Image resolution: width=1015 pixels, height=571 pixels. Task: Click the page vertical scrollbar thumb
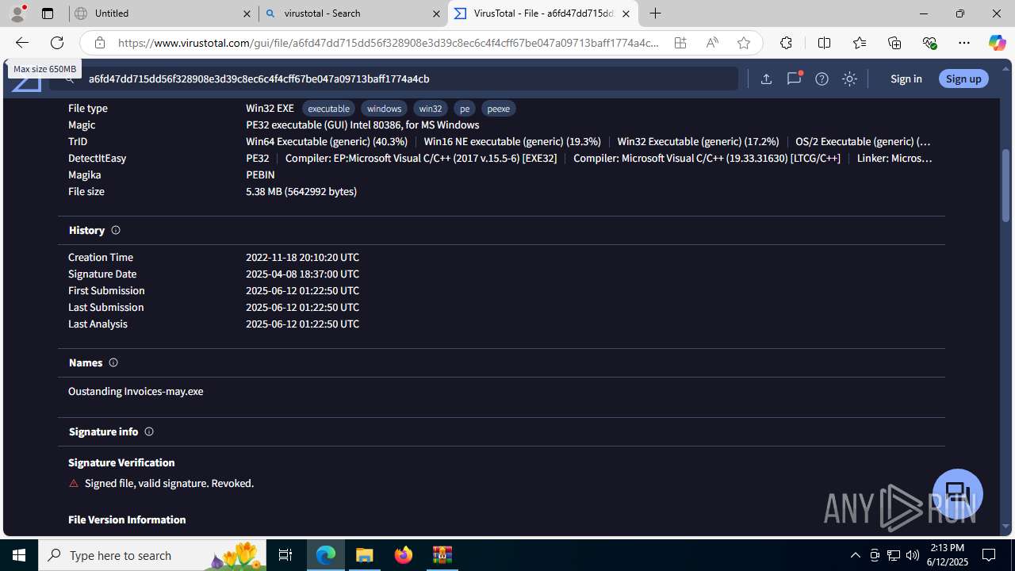1006,185
